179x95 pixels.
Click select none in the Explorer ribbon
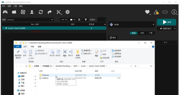tap(116, 54)
